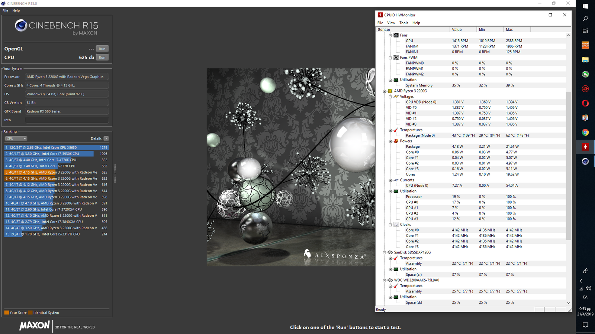
Task: Open Opera browser from the taskbar
Action: [x=585, y=103]
